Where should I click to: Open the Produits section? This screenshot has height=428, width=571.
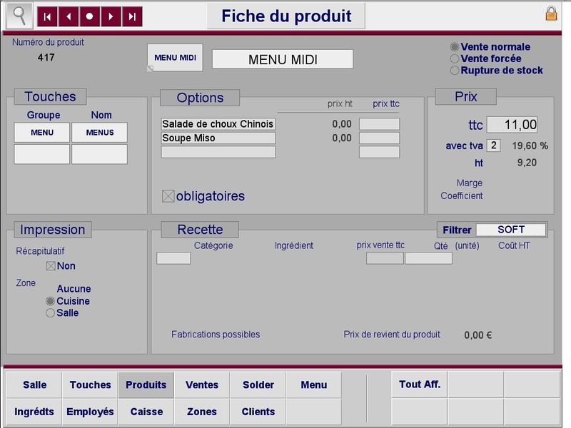click(146, 384)
